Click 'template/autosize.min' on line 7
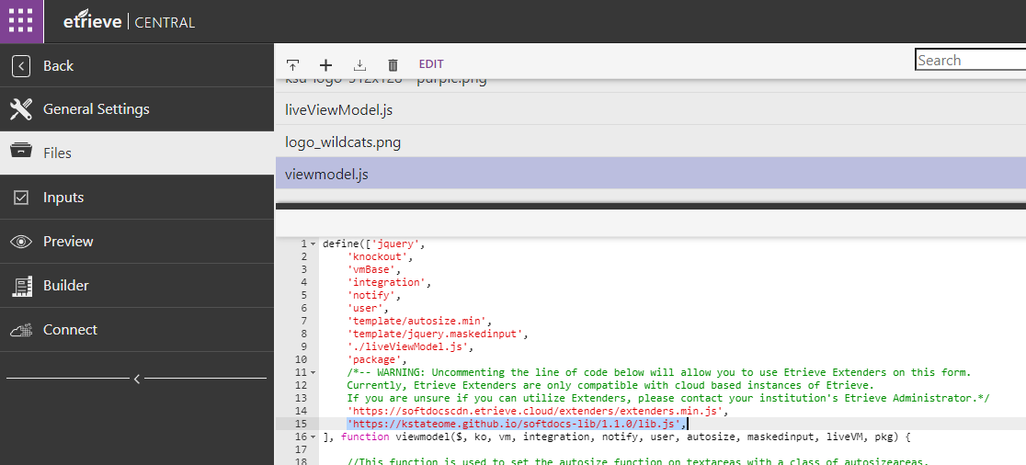 [x=416, y=321]
